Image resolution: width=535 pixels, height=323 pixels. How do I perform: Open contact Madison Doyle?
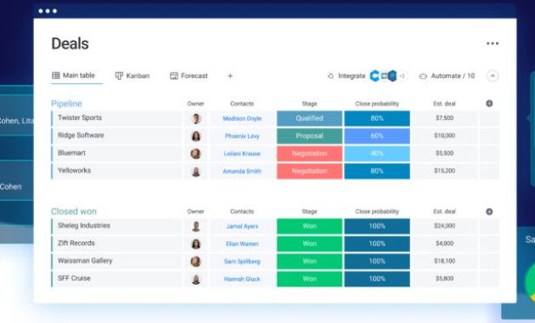(x=242, y=118)
